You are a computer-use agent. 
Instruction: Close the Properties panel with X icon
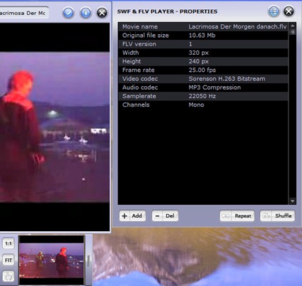tap(288, 11)
